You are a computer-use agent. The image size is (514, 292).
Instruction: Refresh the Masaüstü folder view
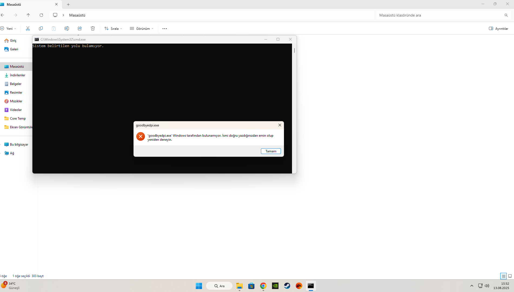click(x=41, y=15)
